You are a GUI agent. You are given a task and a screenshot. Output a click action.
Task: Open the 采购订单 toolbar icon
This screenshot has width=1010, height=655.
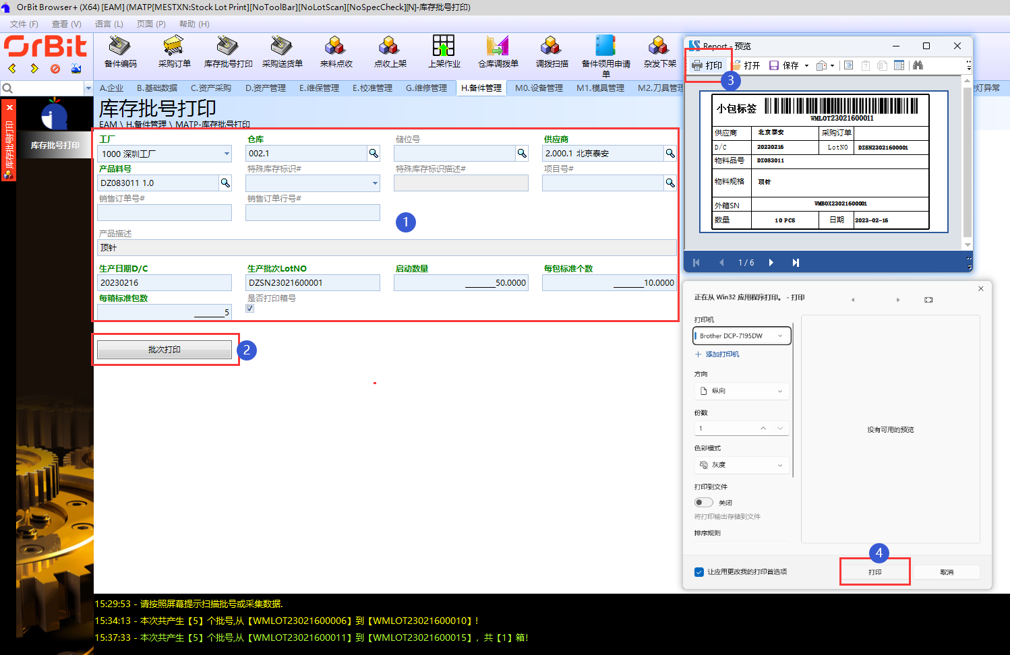(174, 52)
